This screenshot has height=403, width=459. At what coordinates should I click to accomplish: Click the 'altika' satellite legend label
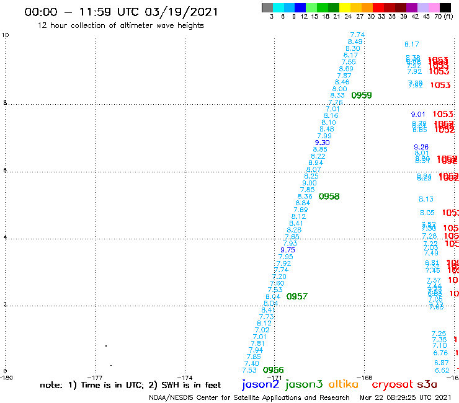(344, 384)
